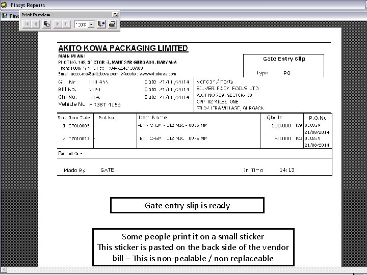367x275 pixels.
Task: Click the Vehicle No label
Action: [71, 104]
